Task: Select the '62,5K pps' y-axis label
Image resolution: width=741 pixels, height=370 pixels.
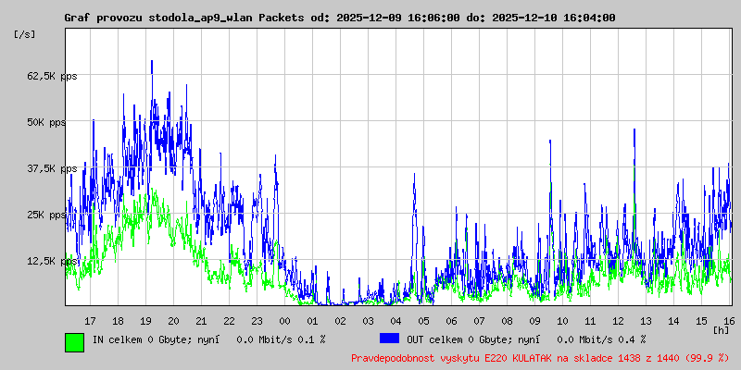Action: 52,76
